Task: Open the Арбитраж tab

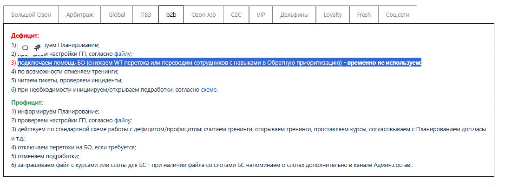Action: (79, 14)
